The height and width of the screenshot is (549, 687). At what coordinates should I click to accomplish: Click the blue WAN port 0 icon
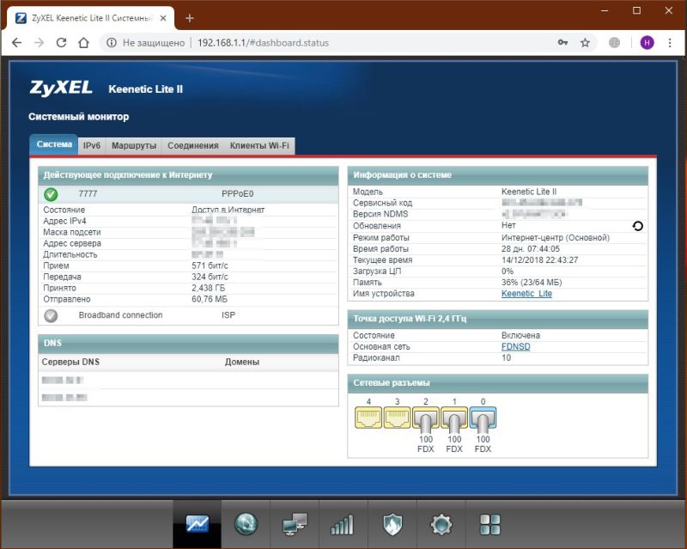tap(483, 418)
